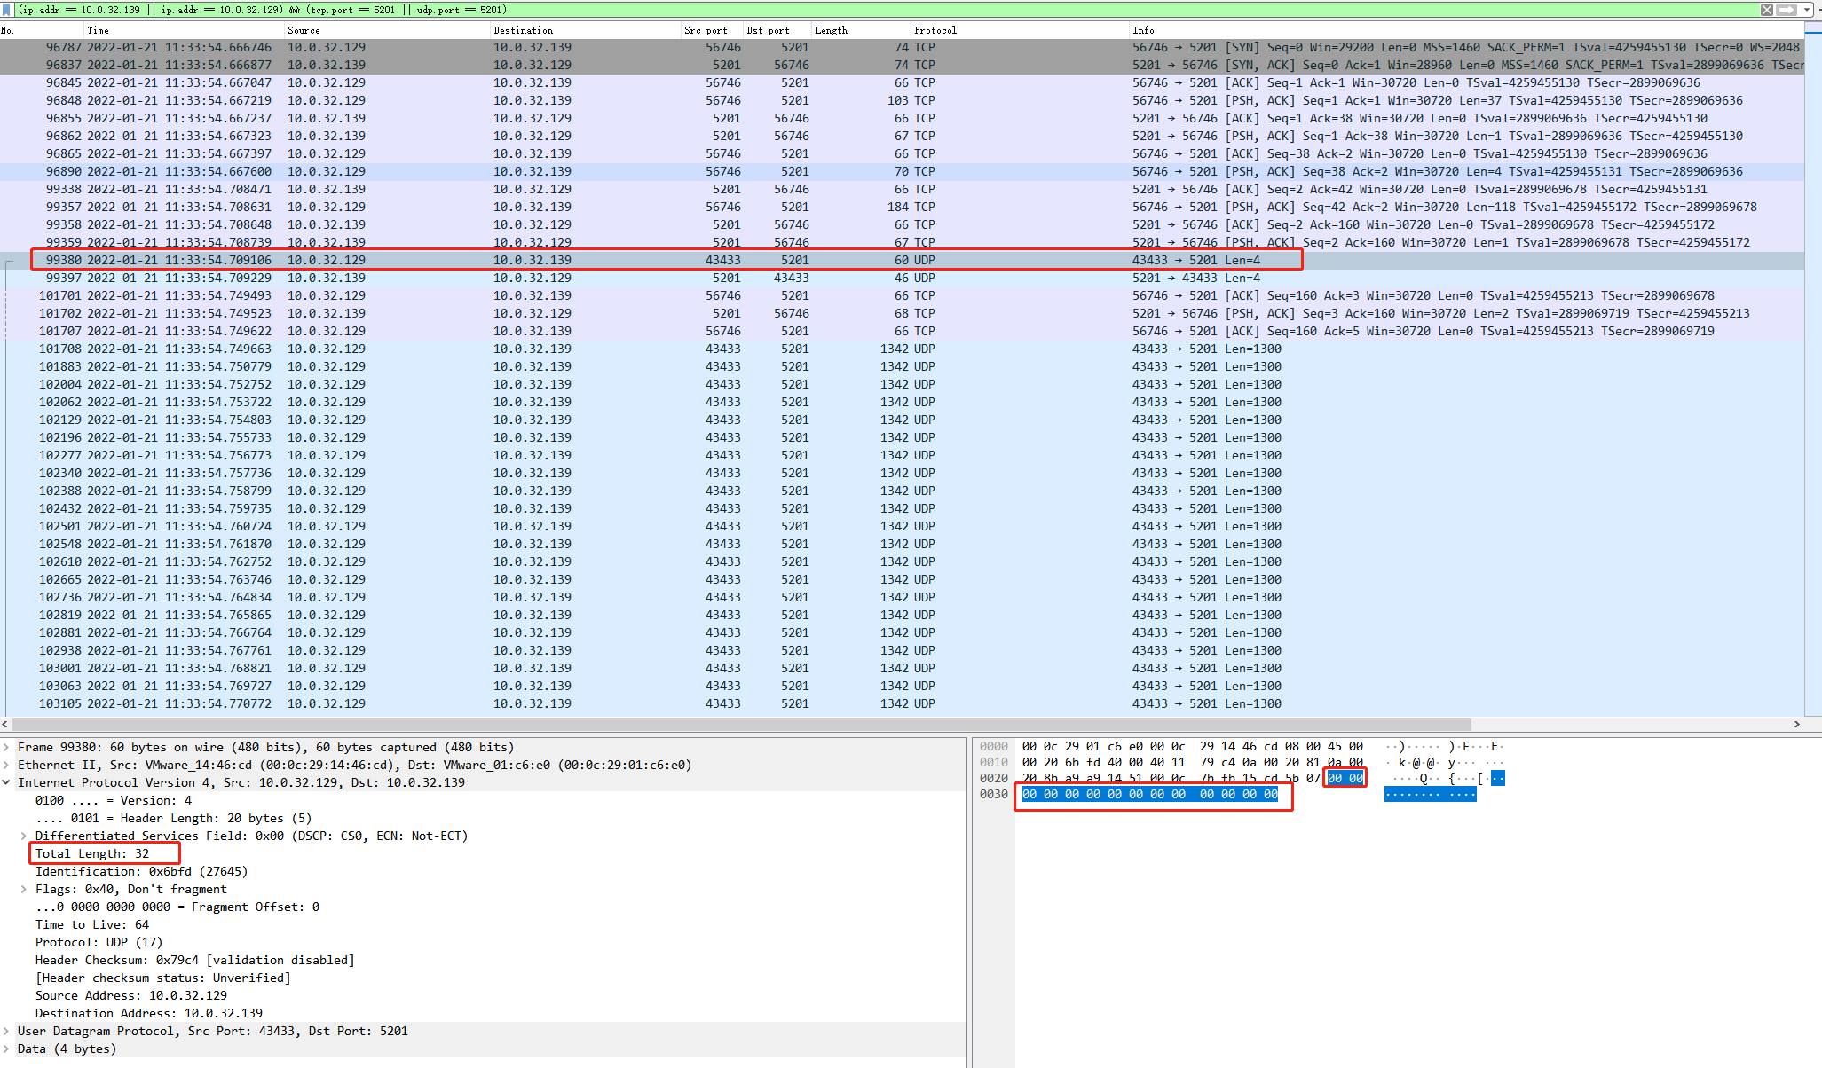Image resolution: width=1822 pixels, height=1068 pixels.
Task: Clear the display filter with X icon
Action: [x=1766, y=10]
